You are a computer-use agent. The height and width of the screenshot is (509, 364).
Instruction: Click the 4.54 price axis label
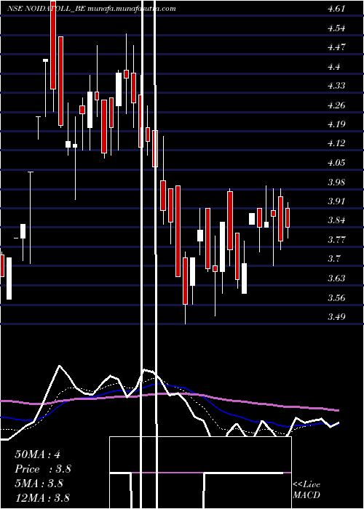336,28
